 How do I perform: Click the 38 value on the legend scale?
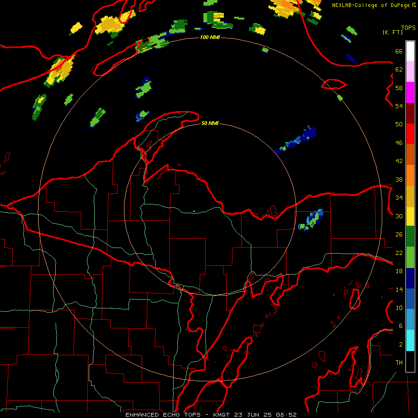coord(399,179)
